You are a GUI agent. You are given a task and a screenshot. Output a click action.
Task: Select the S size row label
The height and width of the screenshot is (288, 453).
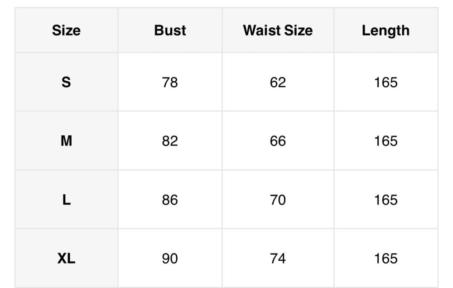click(x=66, y=82)
